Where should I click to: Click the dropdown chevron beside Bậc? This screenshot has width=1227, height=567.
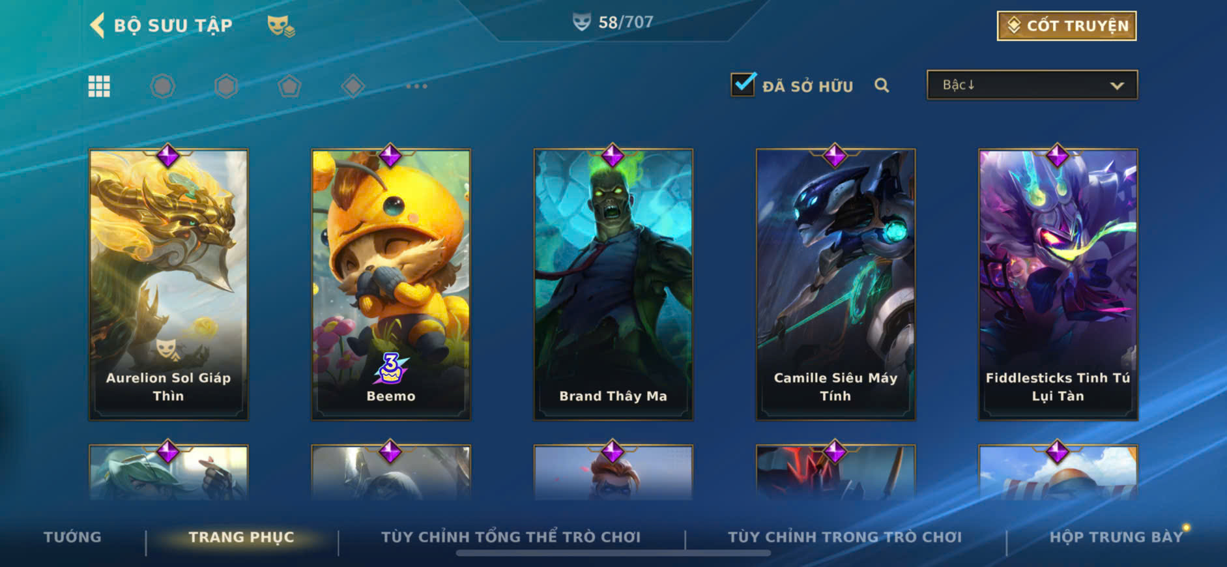pos(1117,85)
